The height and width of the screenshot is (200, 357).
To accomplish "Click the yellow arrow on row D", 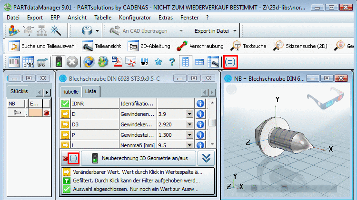I will pos(65,114).
